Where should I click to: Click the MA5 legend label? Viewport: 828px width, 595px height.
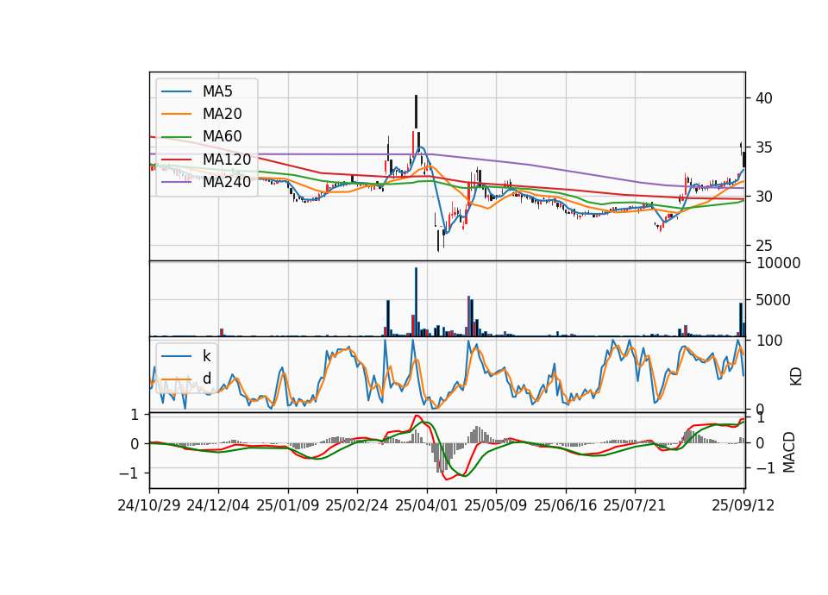(217, 91)
